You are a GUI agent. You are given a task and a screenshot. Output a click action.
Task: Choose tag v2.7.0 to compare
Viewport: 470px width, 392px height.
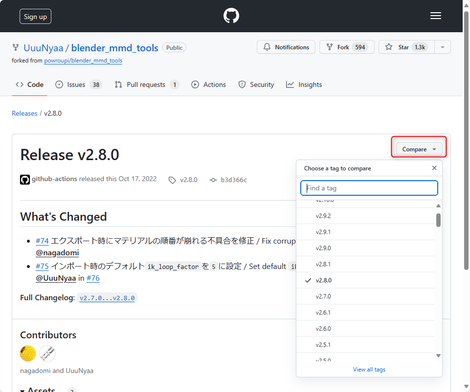pos(366,296)
